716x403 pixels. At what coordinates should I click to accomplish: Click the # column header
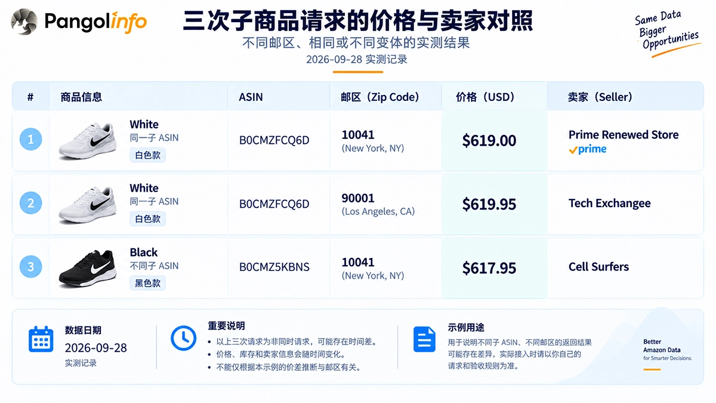point(30,97)
